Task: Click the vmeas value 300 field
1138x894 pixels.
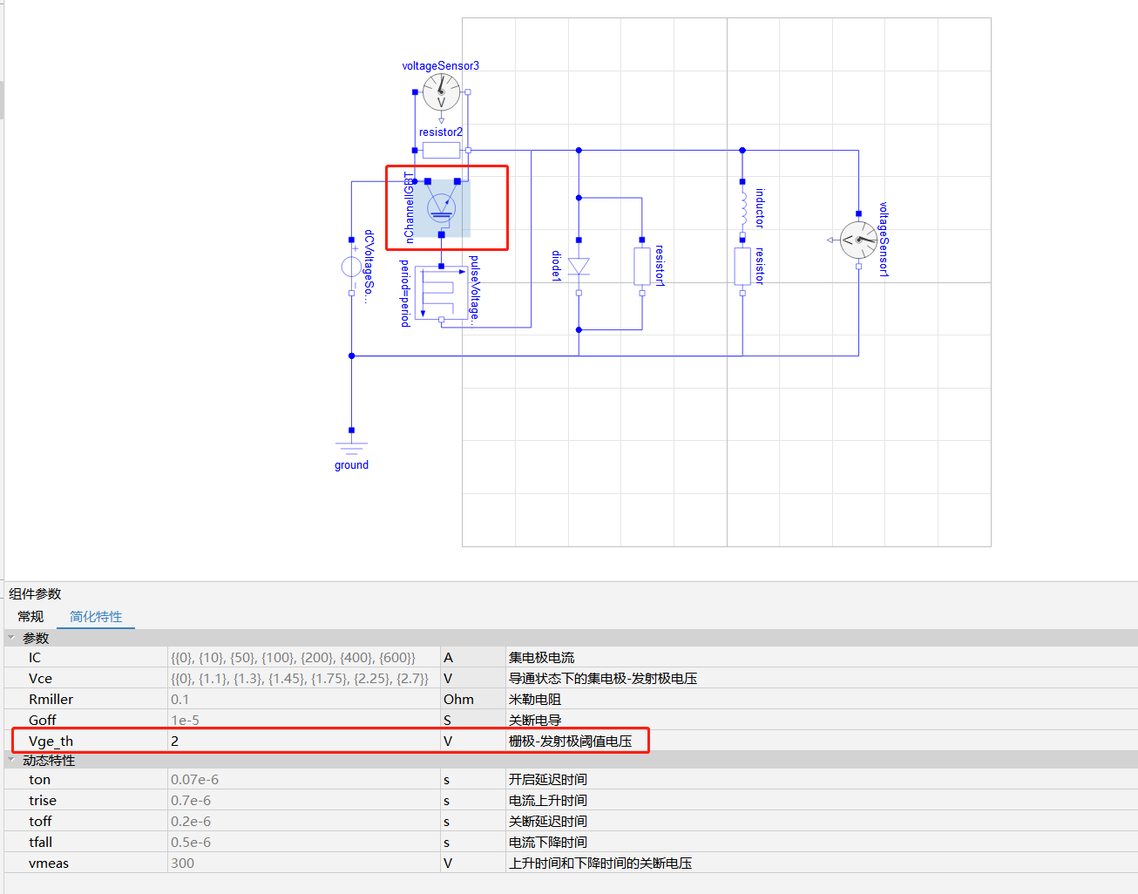Action: [x=304, y=863]
